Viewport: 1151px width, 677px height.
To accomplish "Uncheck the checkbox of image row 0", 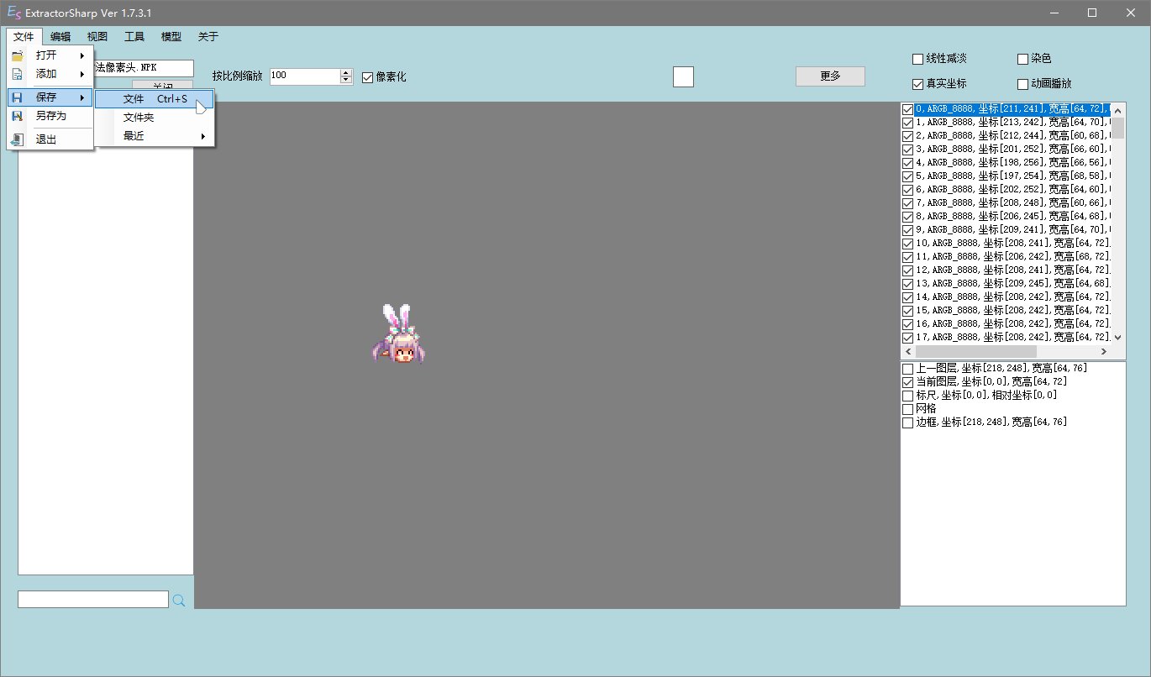I will (x=907, y=109).
